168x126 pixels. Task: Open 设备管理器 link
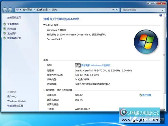click(x=13, y=24)
